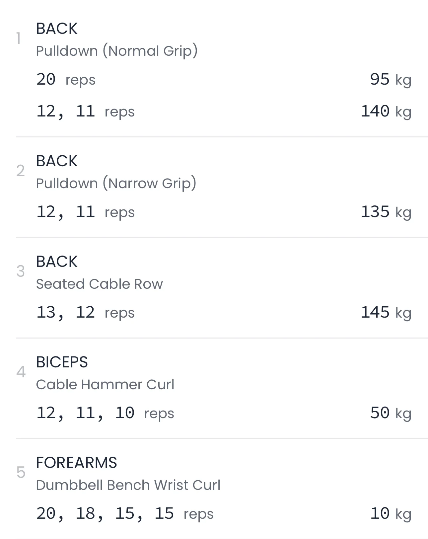
Task: Click exercise number 1 index
Action: (x=19, y=38)
